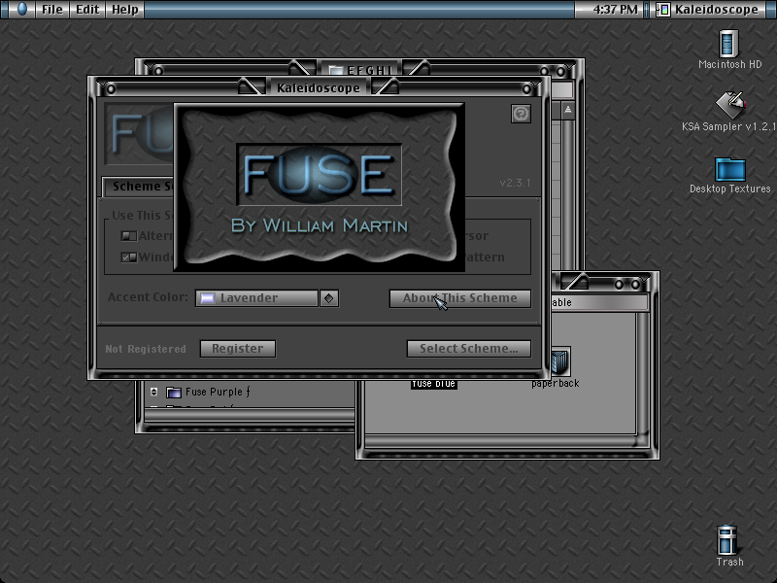Click the question mark help icon in Kaleidoscope
This screenshot has width=777, height=583.
(x=521, y=114)
